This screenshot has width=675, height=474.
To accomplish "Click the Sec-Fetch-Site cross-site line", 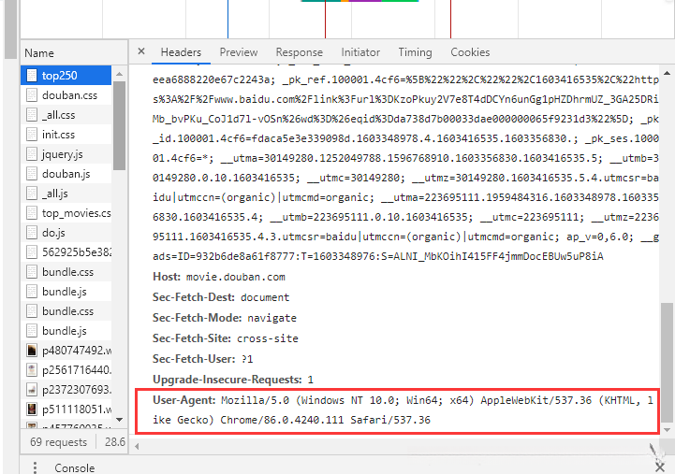I will [225, 338].
